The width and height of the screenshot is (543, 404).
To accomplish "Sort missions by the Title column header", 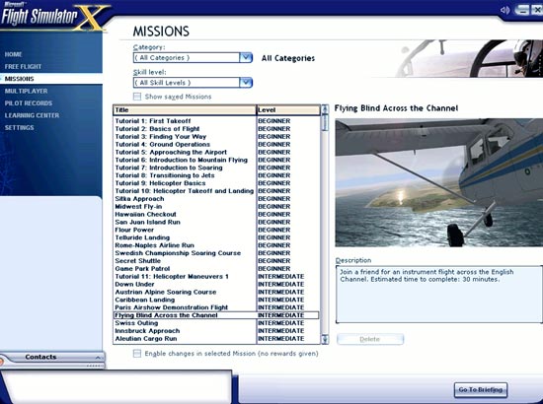I will [185, 110].
